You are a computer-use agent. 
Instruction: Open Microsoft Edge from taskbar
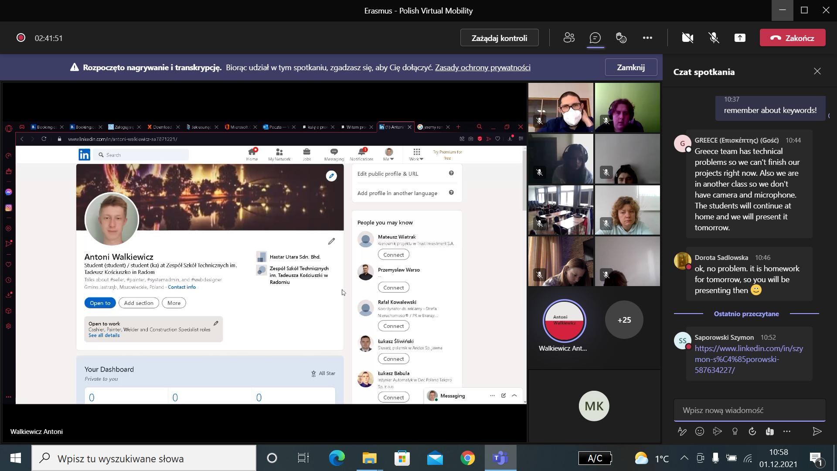tap(337, 458)
